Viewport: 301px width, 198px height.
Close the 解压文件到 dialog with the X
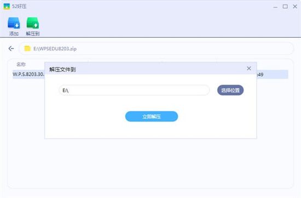coord(249,68)
